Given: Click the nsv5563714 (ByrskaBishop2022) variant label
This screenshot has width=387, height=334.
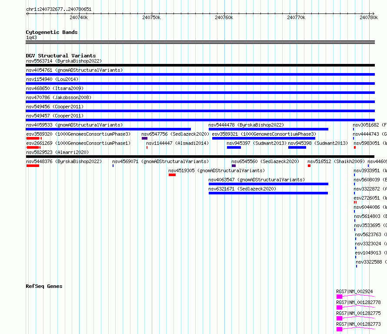Looking at the screenshot, I should coord(64,61).
